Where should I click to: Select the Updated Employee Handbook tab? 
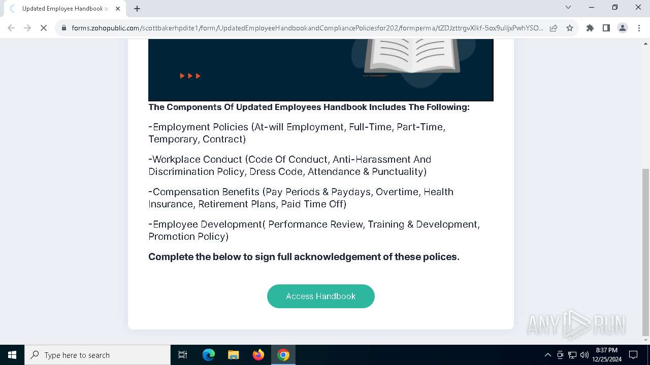(x=65, y=9)
